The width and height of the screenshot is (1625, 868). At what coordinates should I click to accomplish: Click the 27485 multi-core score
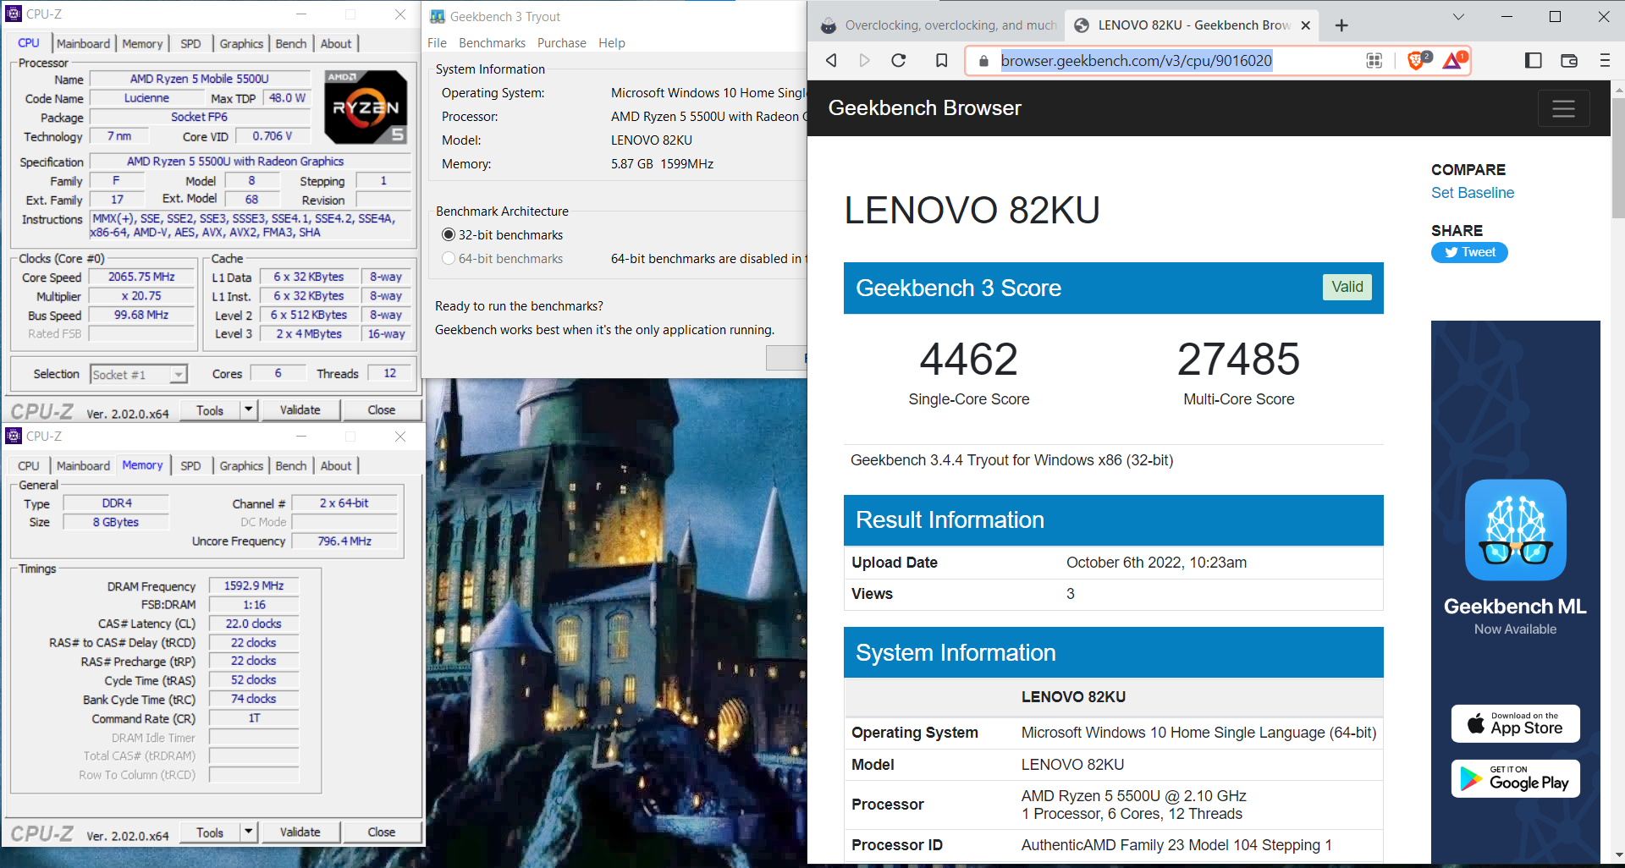1238,359
